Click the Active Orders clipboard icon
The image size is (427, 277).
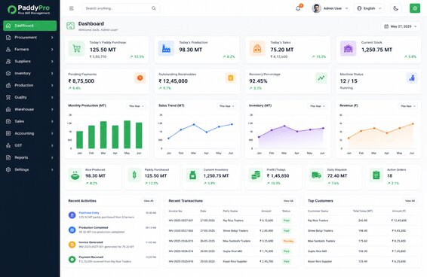[376, 175]
